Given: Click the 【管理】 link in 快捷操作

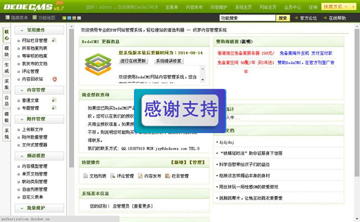Looking at the screenshot, I should pyautogui.click(x=197, y=162).
